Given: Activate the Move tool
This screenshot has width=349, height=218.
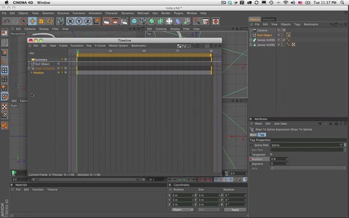Looking at the screenshot, I should (x=32, y=22).
